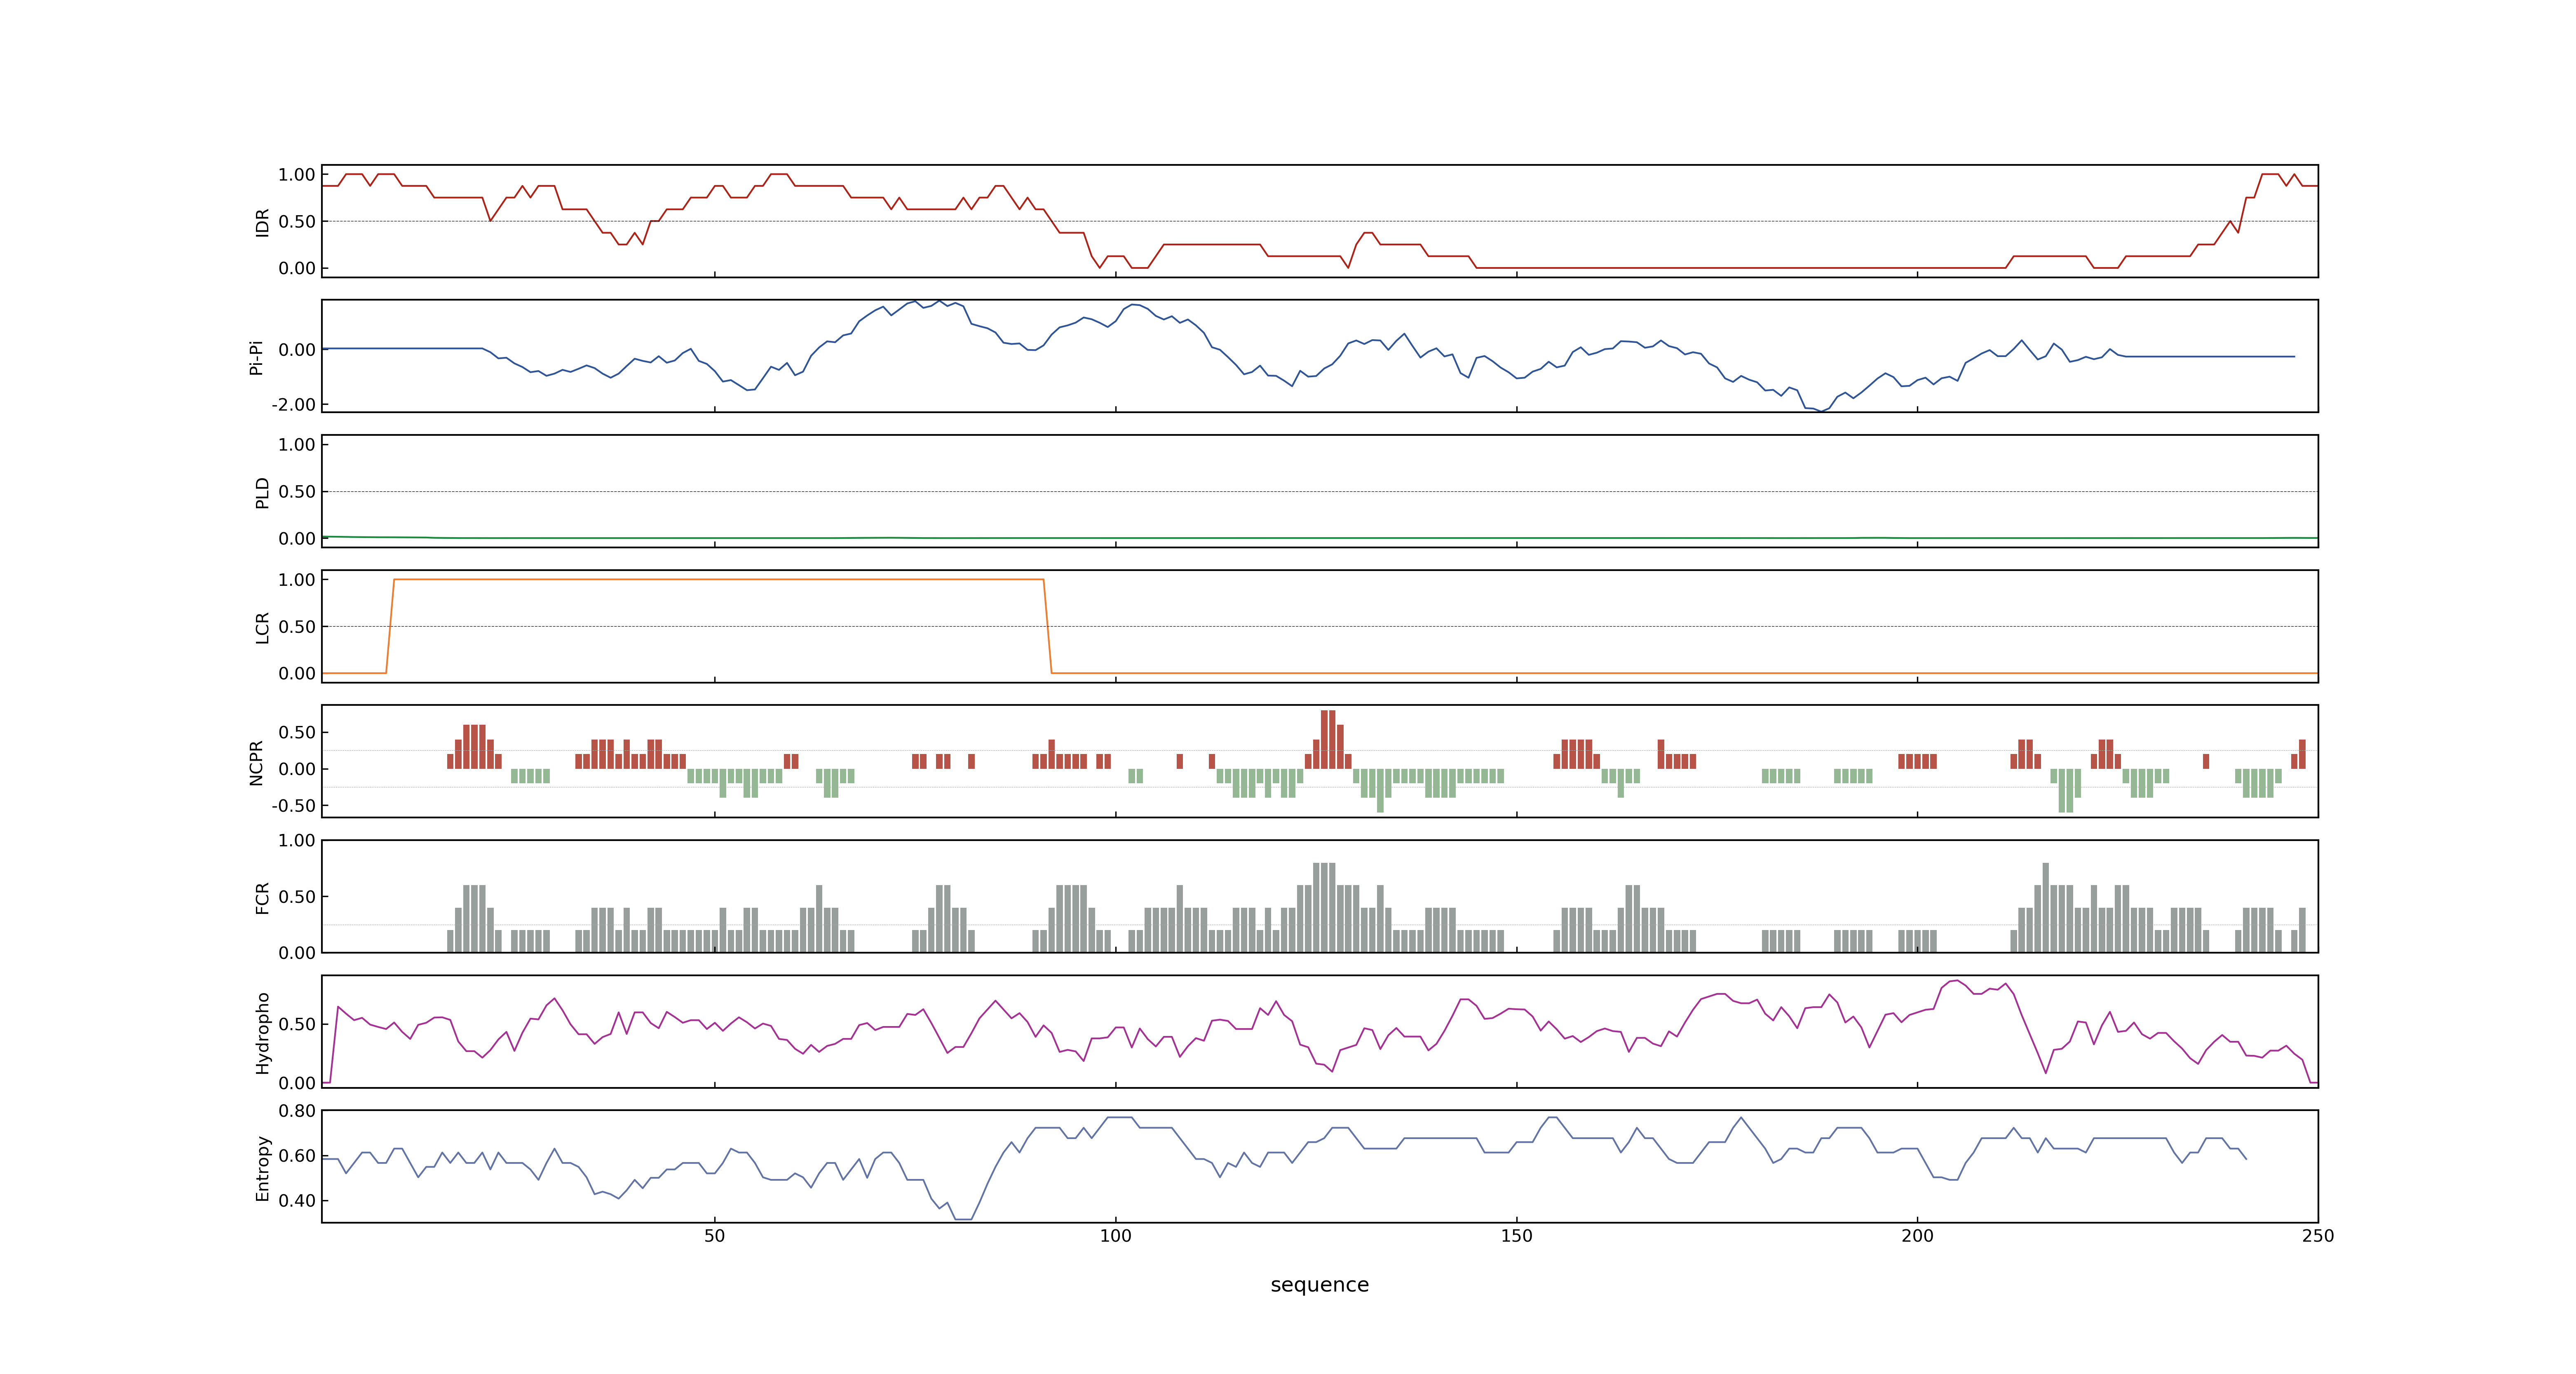Click the 0.00 tick on FCR axis
This screenshot has width=2576, height=1374.
pos(297,953)
